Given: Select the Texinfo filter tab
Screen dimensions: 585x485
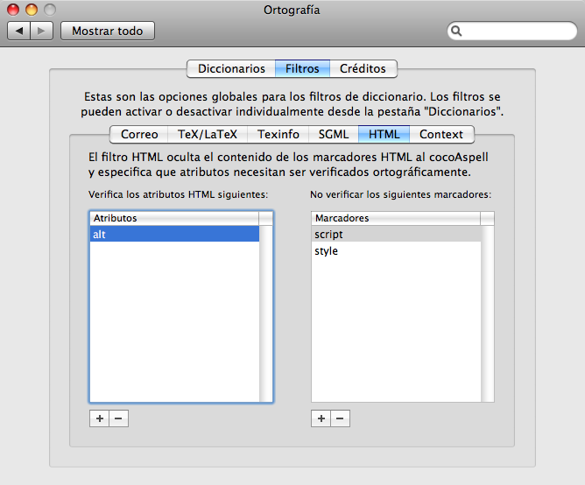Looking at the screenshot, I should pos(278,134).
